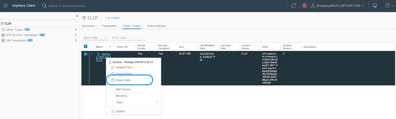
Task: Click the Enter value filter field
Action: pos(128,37)
